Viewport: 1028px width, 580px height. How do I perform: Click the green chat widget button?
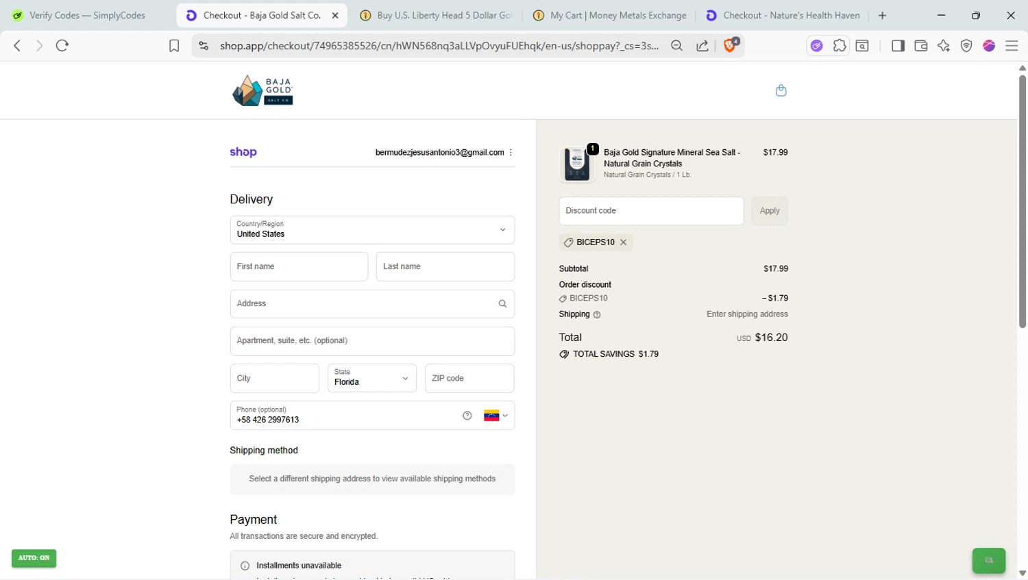(x=989, y=561)
